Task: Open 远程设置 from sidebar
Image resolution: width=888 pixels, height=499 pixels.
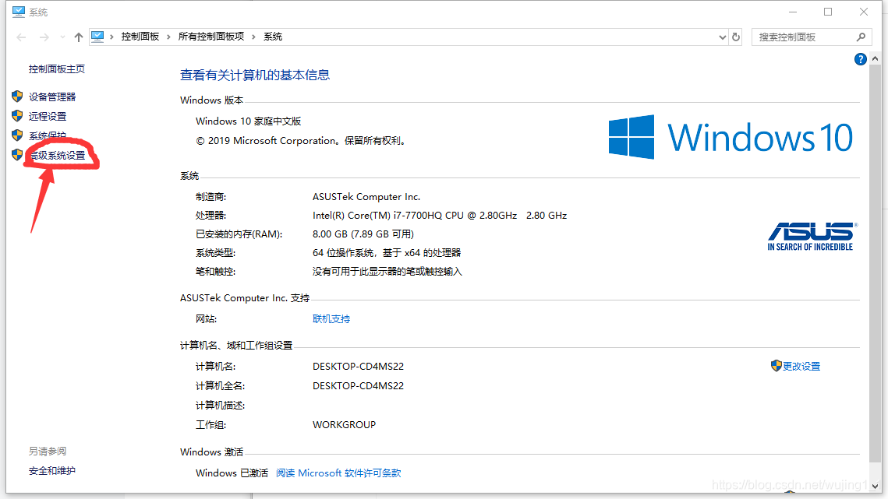Action: coord(48,116)
